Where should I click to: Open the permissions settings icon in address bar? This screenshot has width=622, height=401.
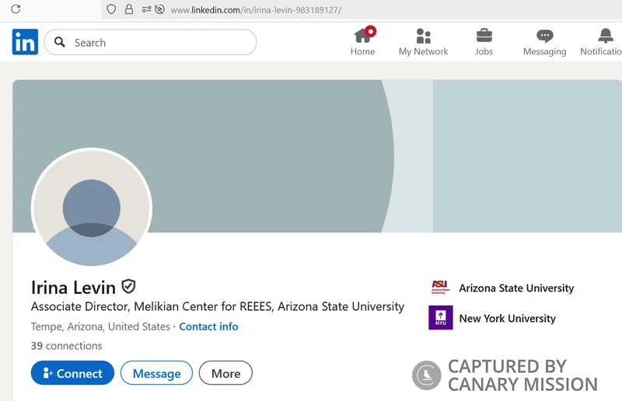pos(146,9)
